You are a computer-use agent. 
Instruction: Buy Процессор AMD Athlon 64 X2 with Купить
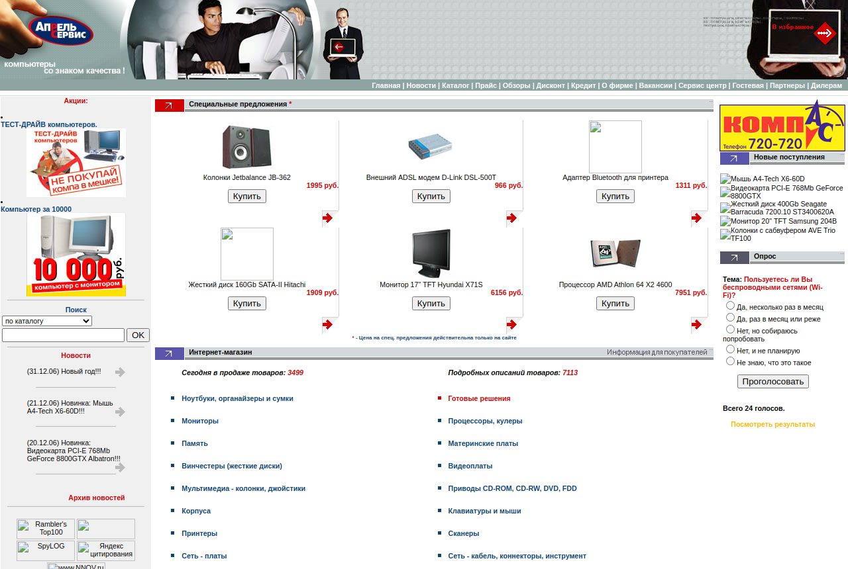[615, 303]
